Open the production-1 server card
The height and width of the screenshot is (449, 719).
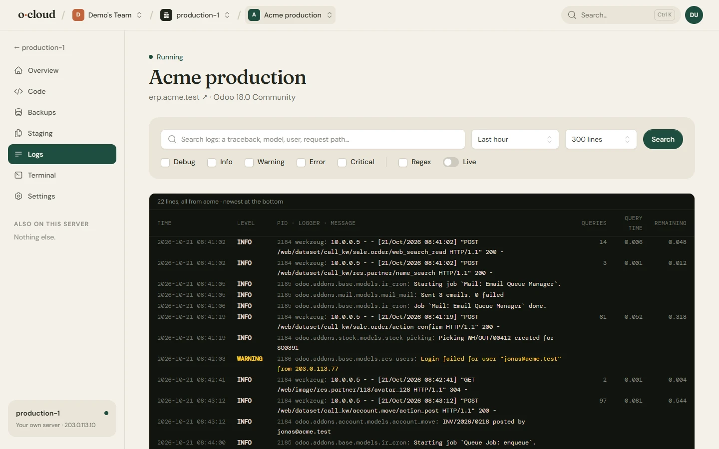click(x=62, y=419)
